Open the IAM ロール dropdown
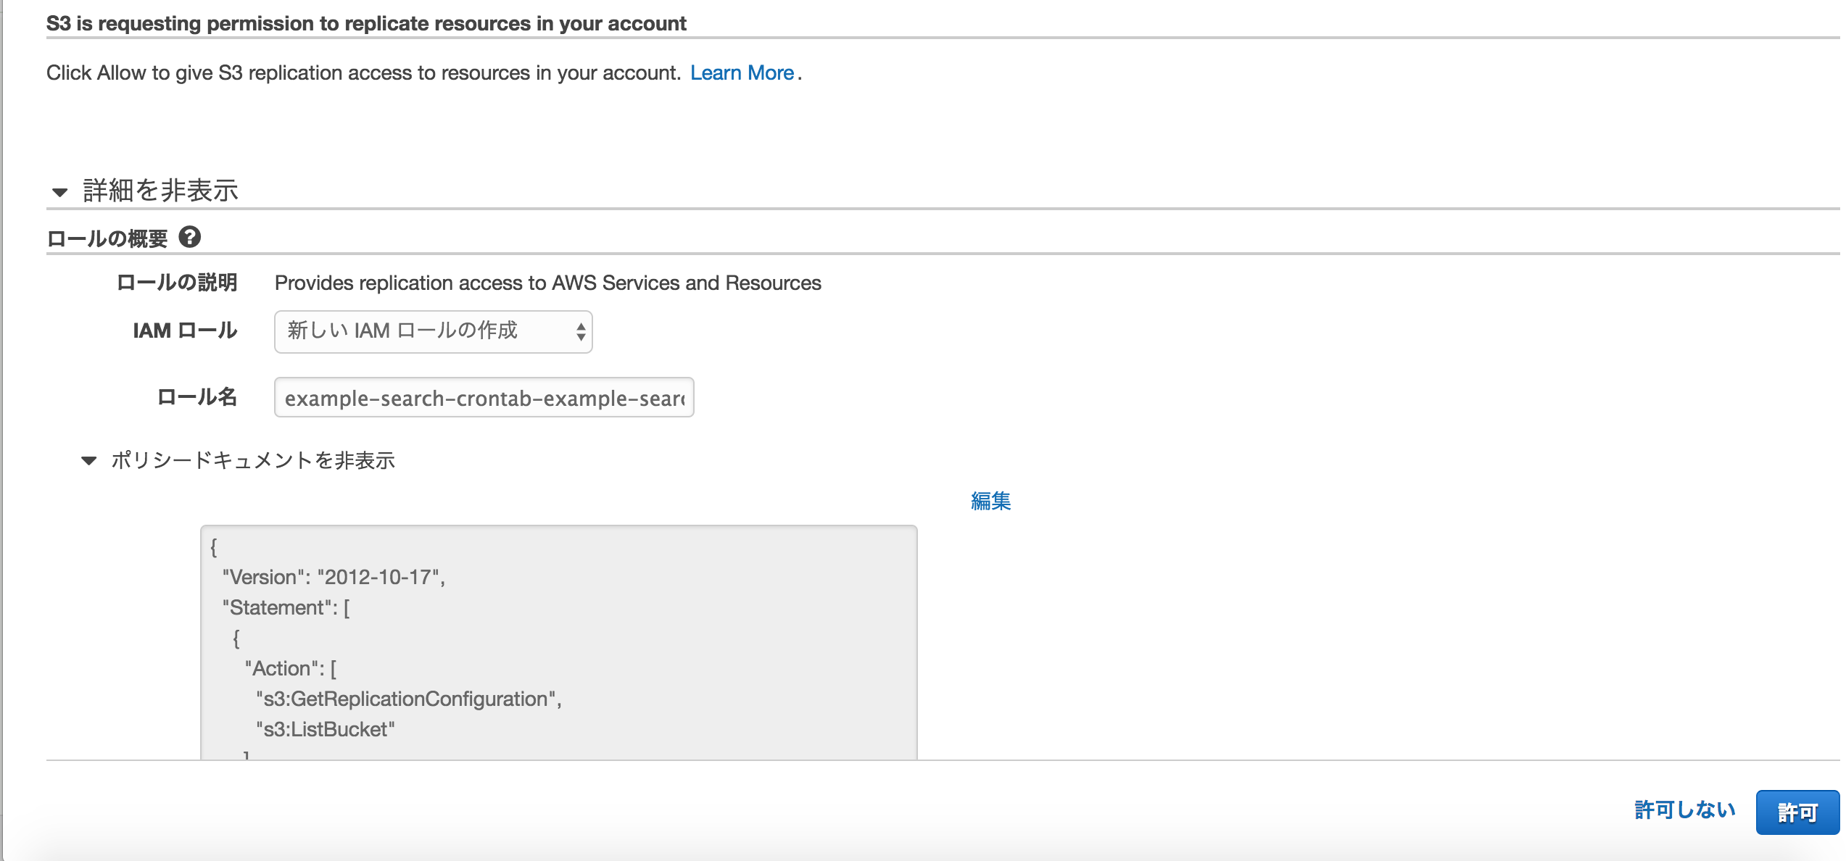 click(433, 331)
